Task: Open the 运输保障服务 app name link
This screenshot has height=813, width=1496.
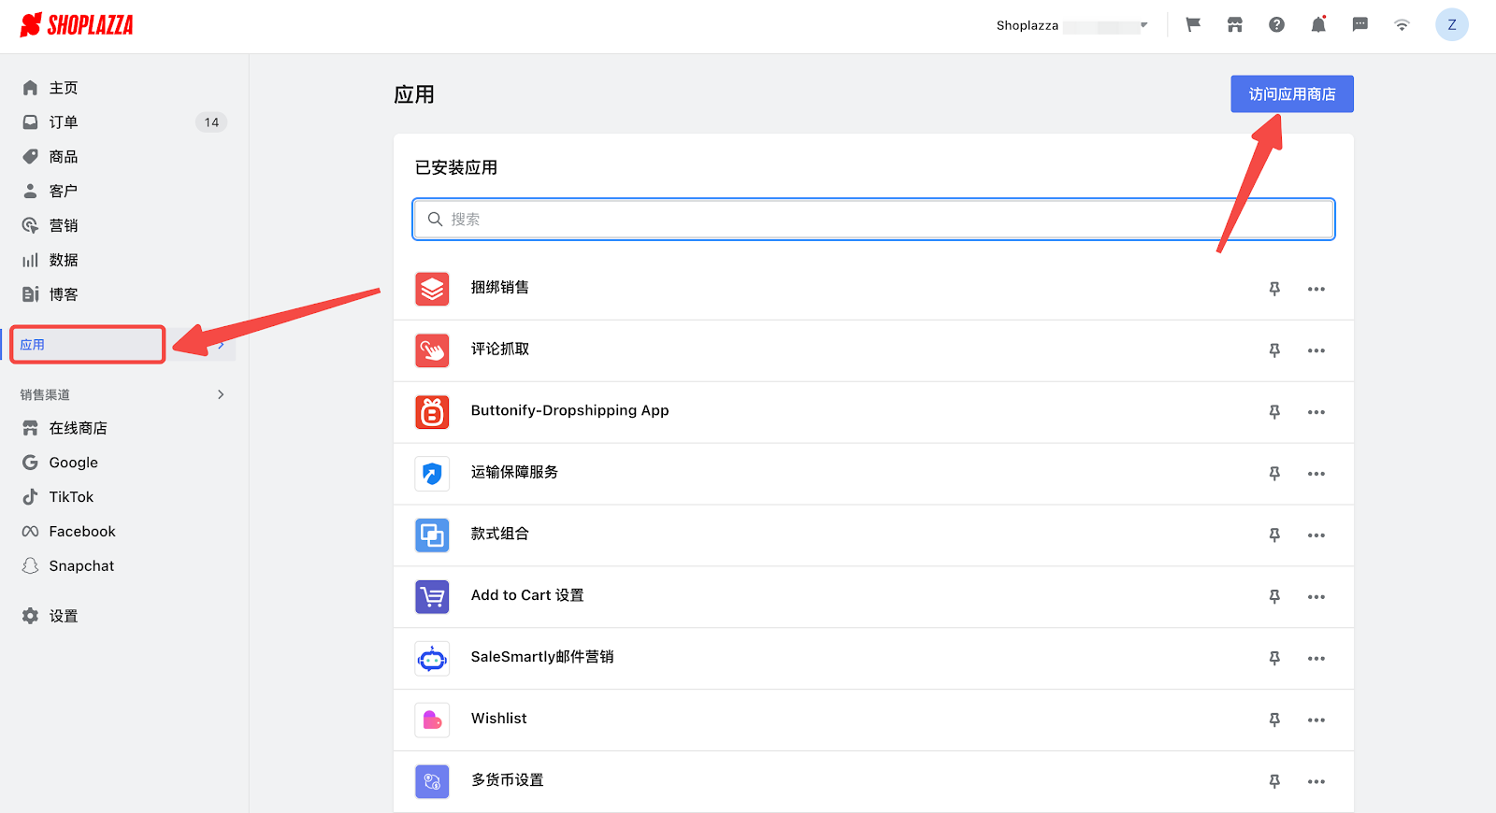Action: (514, 473)
